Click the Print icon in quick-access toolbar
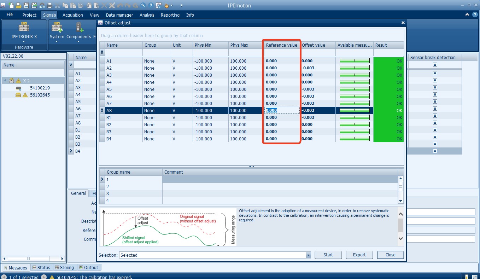 point(50,5)
